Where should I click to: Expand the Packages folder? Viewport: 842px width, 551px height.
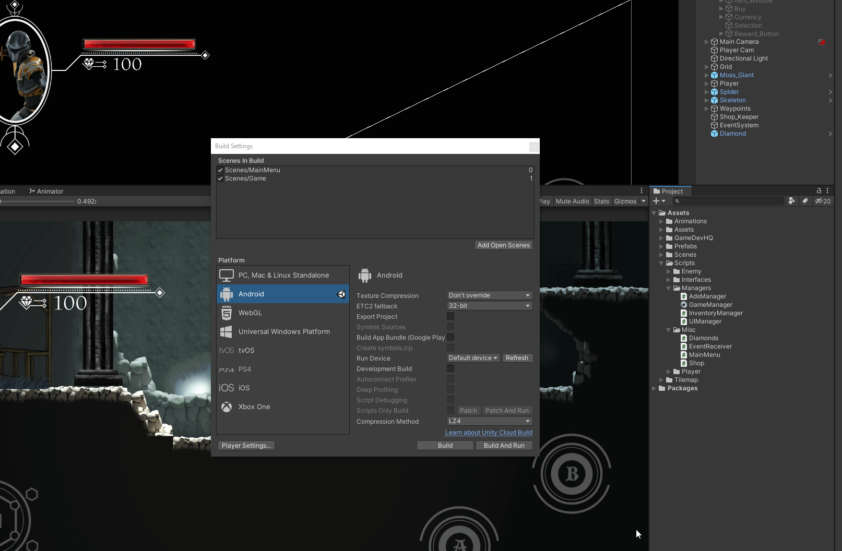click(654, 388)
